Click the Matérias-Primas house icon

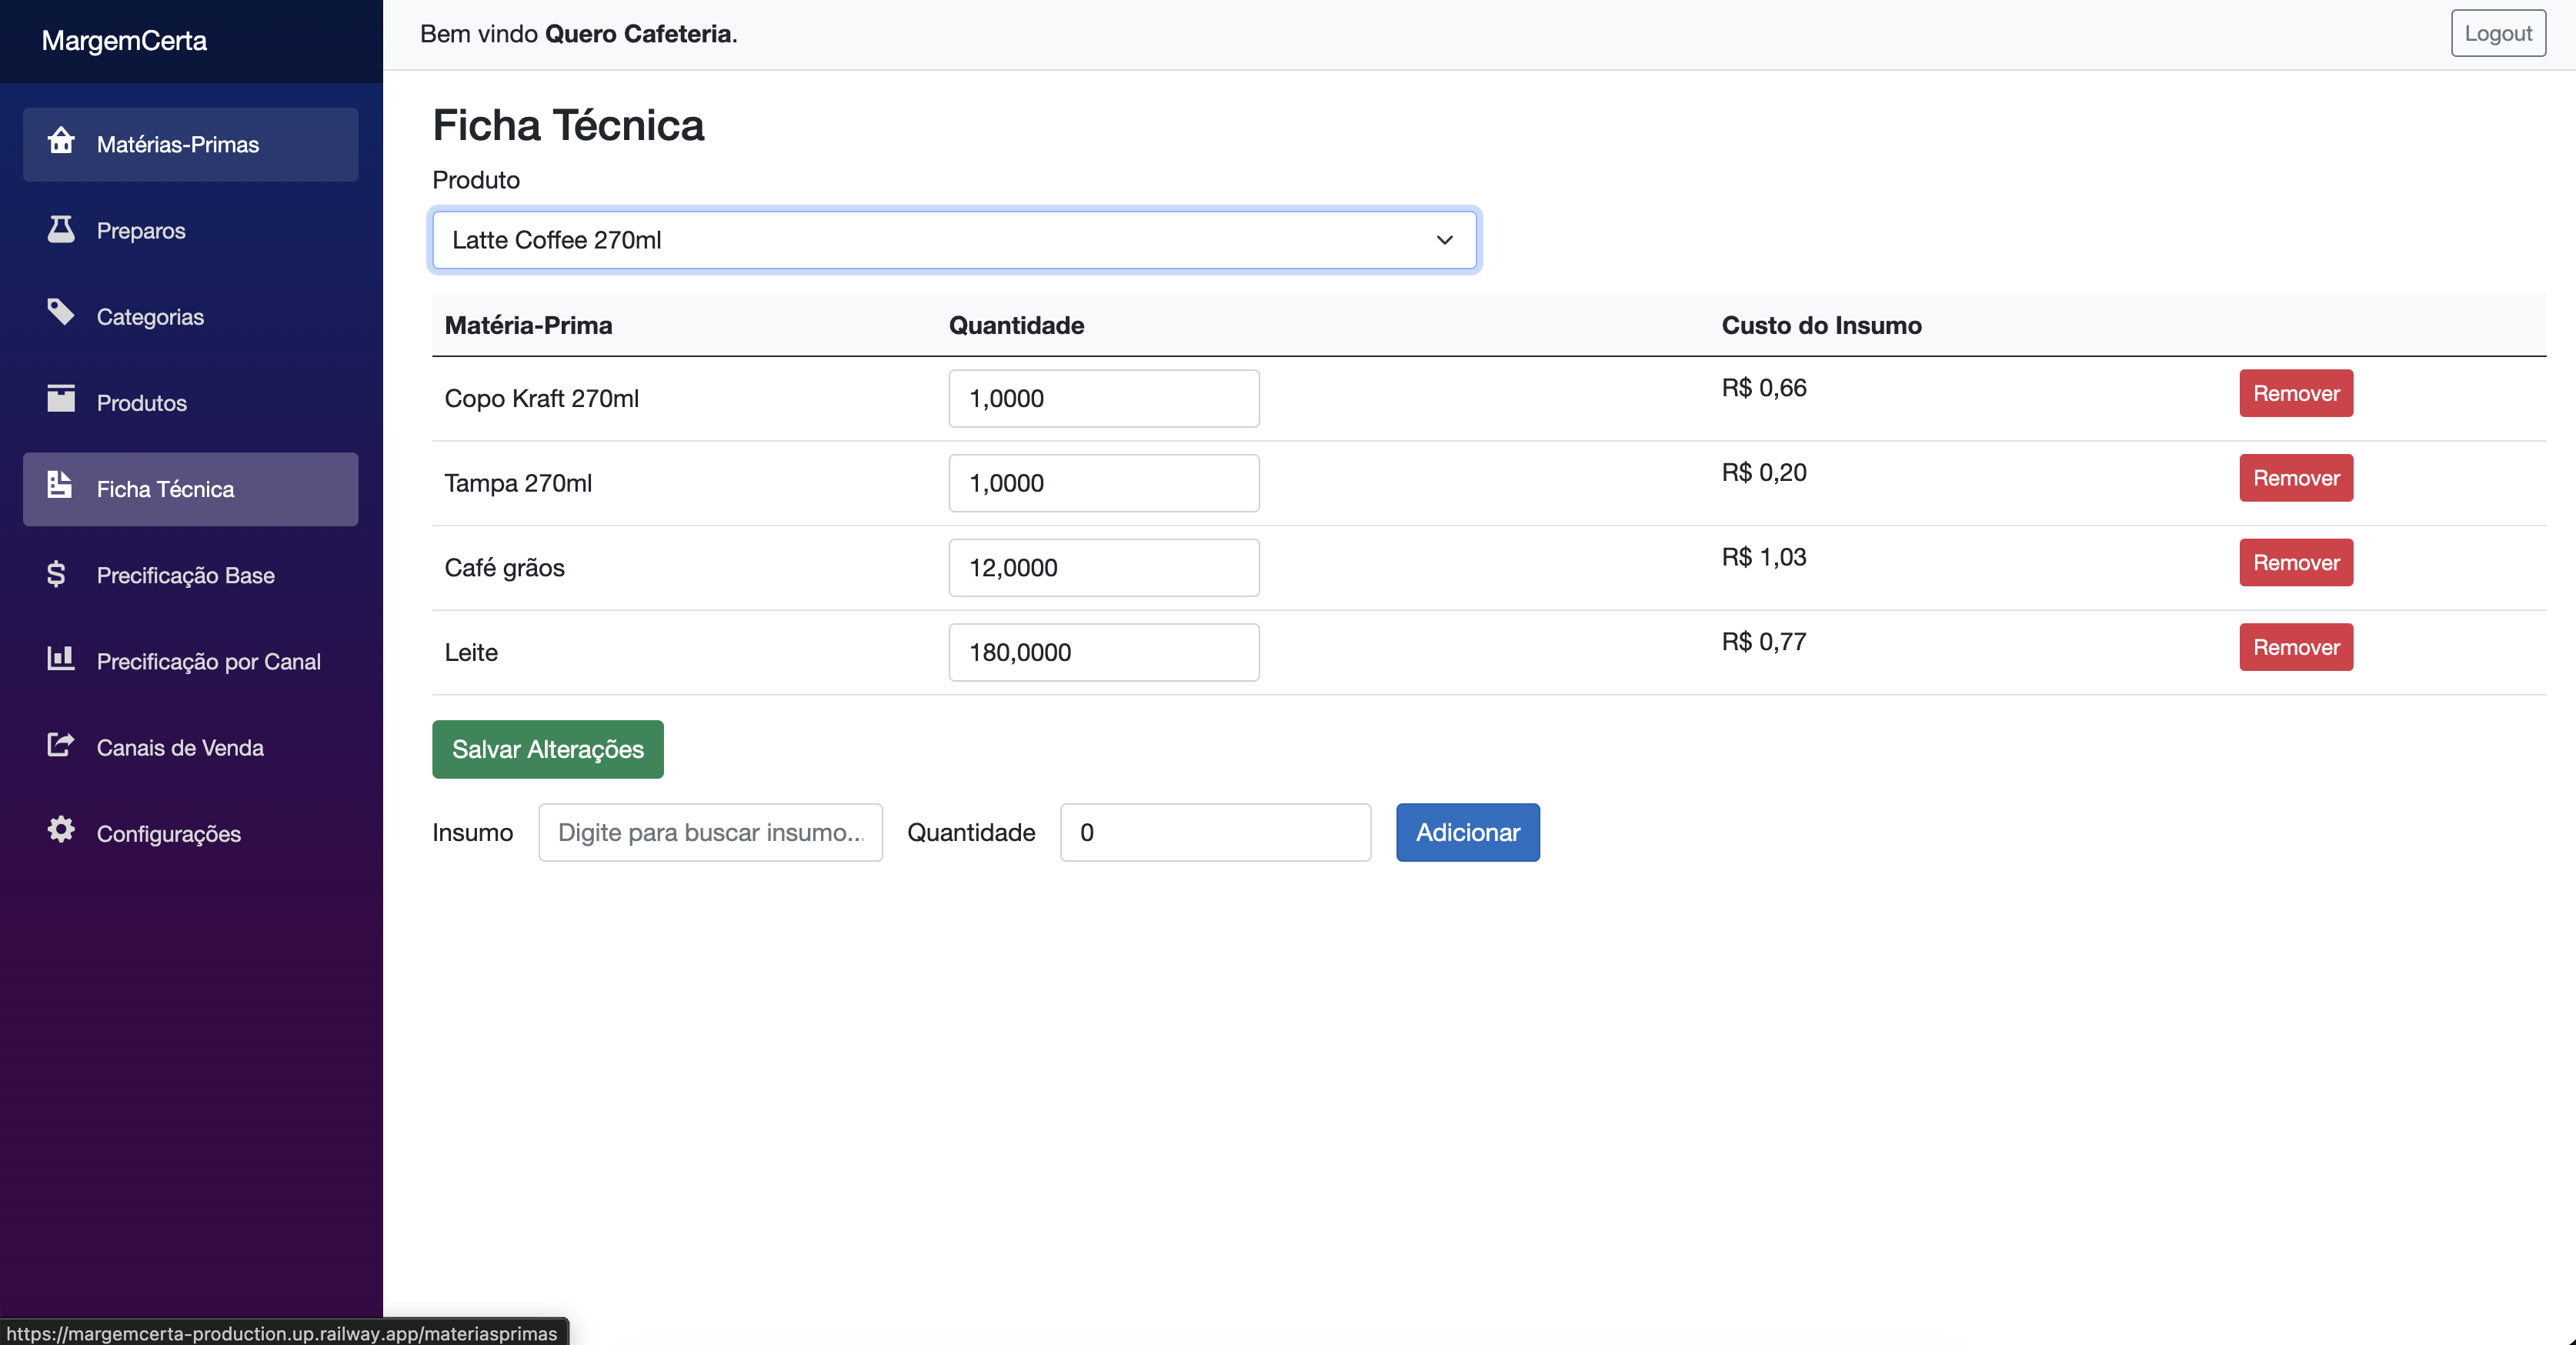pyautogui.click(x=61, y=141)
